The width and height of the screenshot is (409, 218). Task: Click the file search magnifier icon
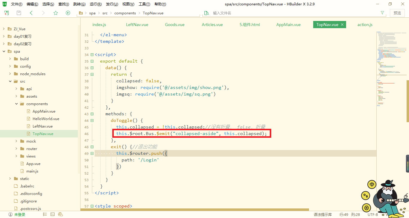(207, 13)
